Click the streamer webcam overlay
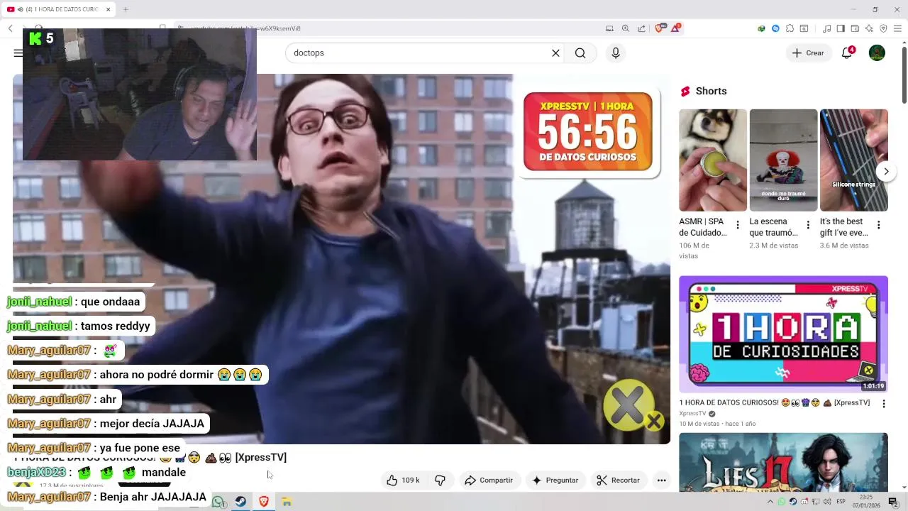Image resolution: width=908 pixels, height=511 pixels. pyautogui.click(x=140, y=94)
